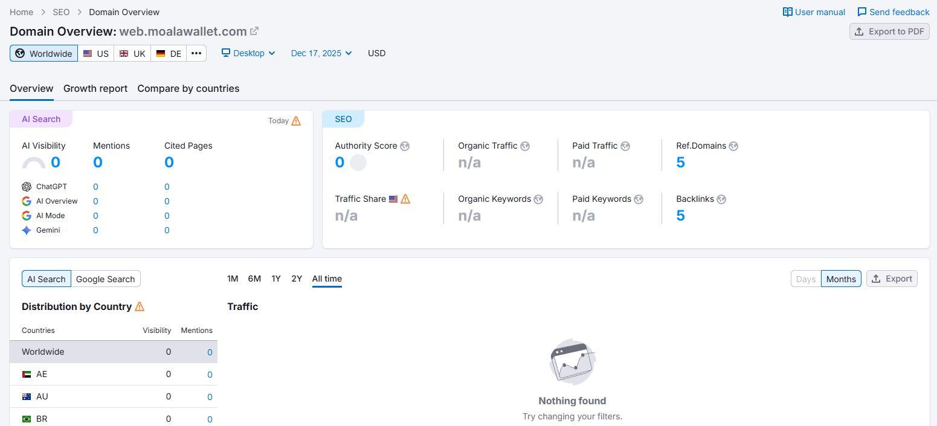Click the Traffic Share warning triangle icon
Screen dimensions: 937x426
[x=405, y=199]
